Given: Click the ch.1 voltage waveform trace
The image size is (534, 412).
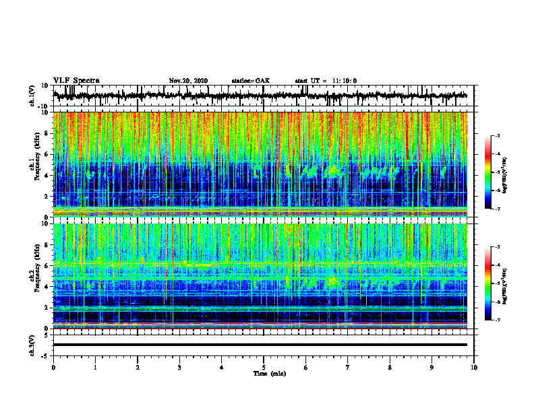Looking at the screenshot, I should tap(260, 96).
